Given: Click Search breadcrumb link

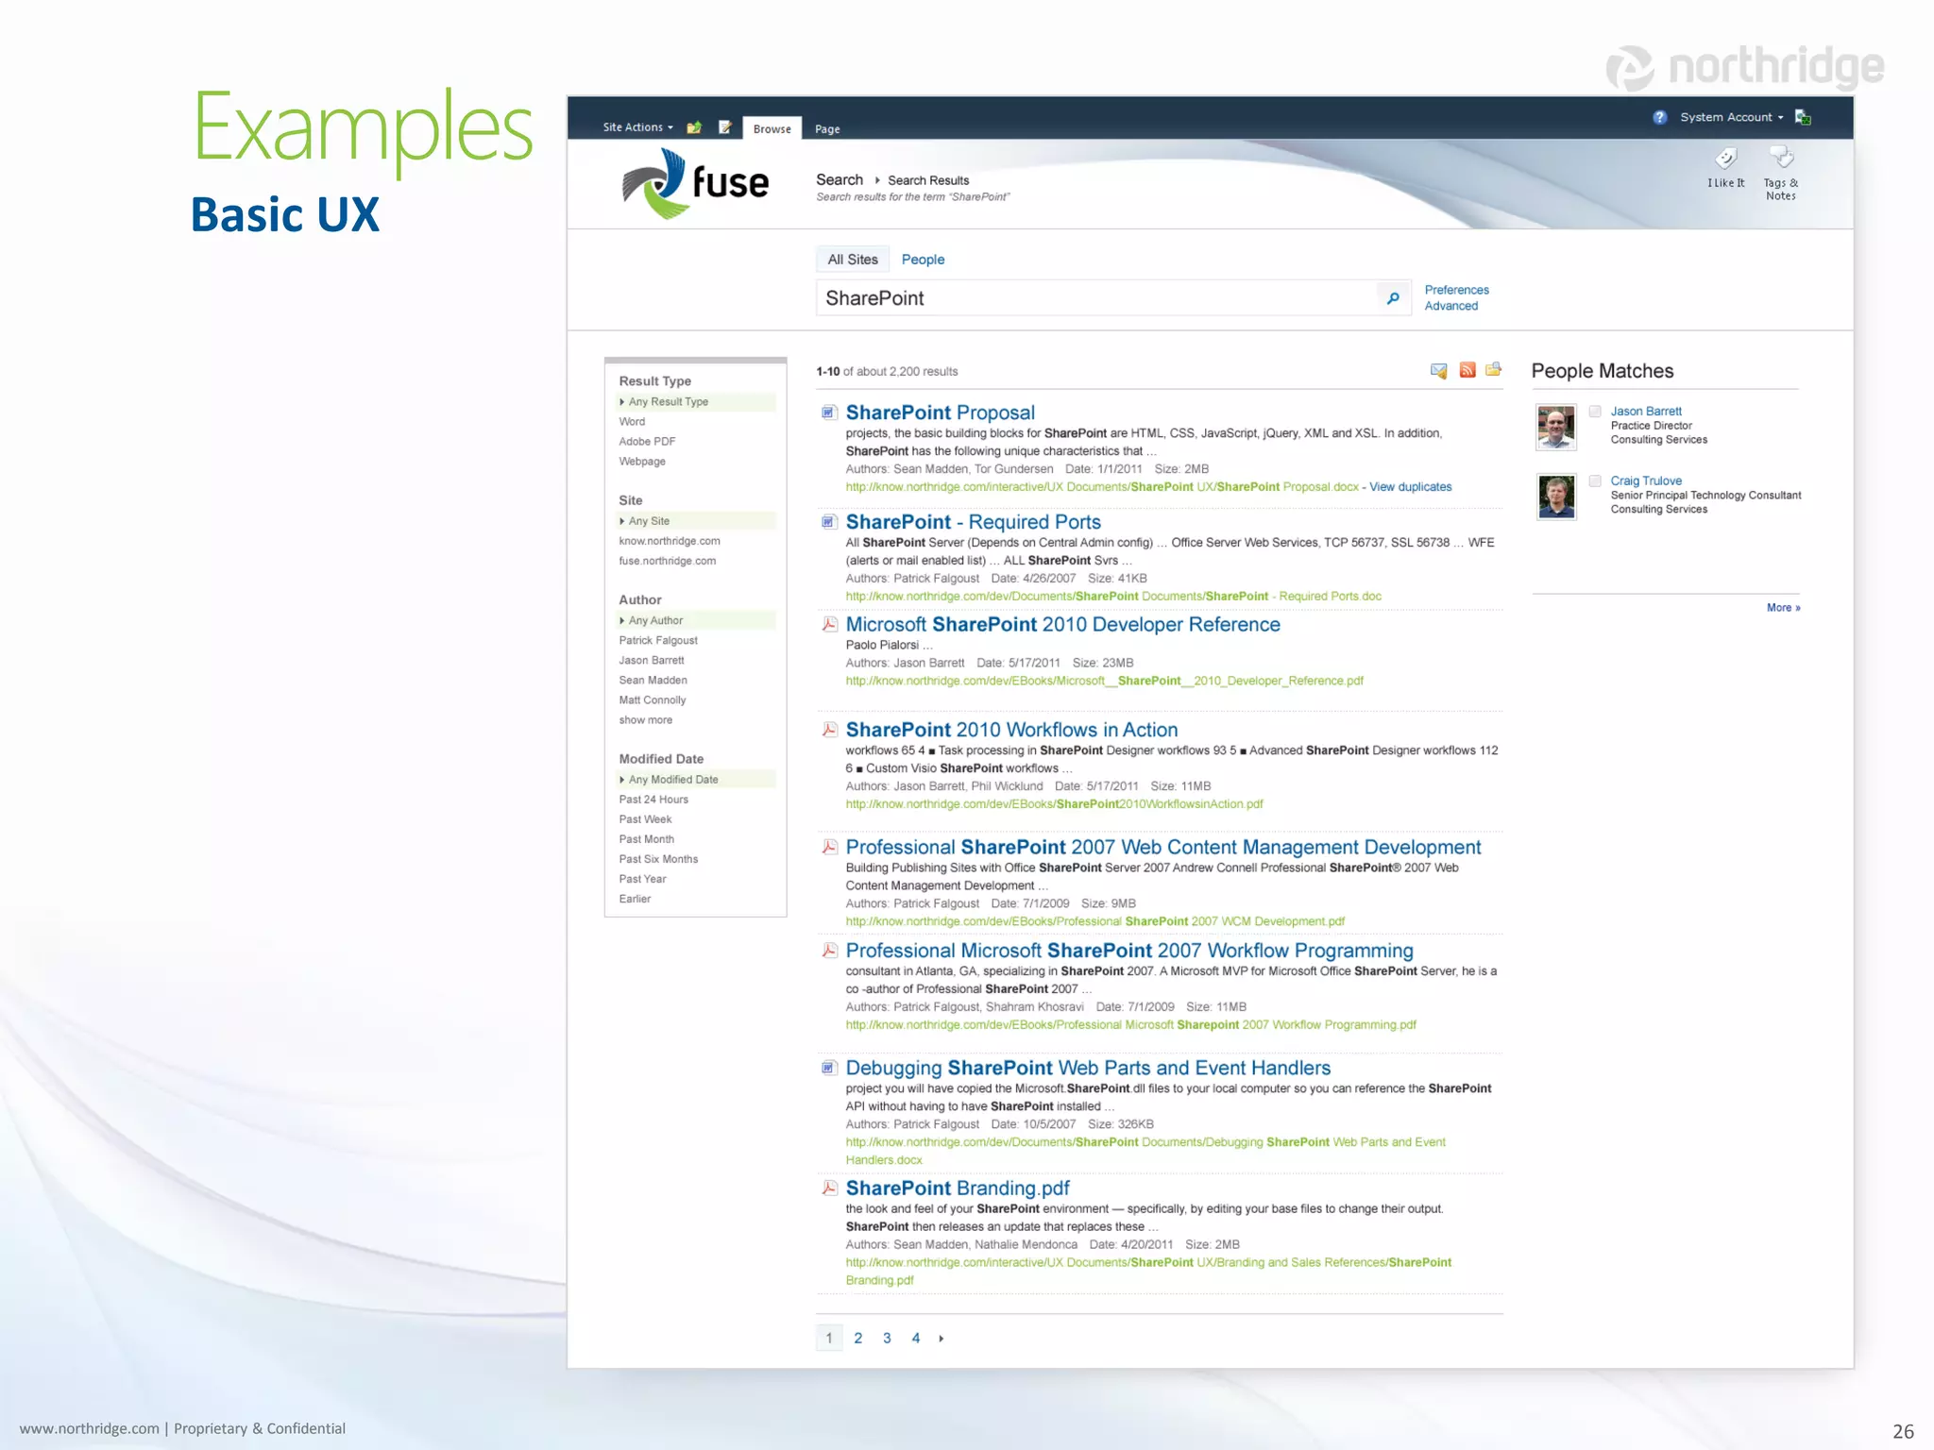Looking at the screenshot, I should pos(840,179).
